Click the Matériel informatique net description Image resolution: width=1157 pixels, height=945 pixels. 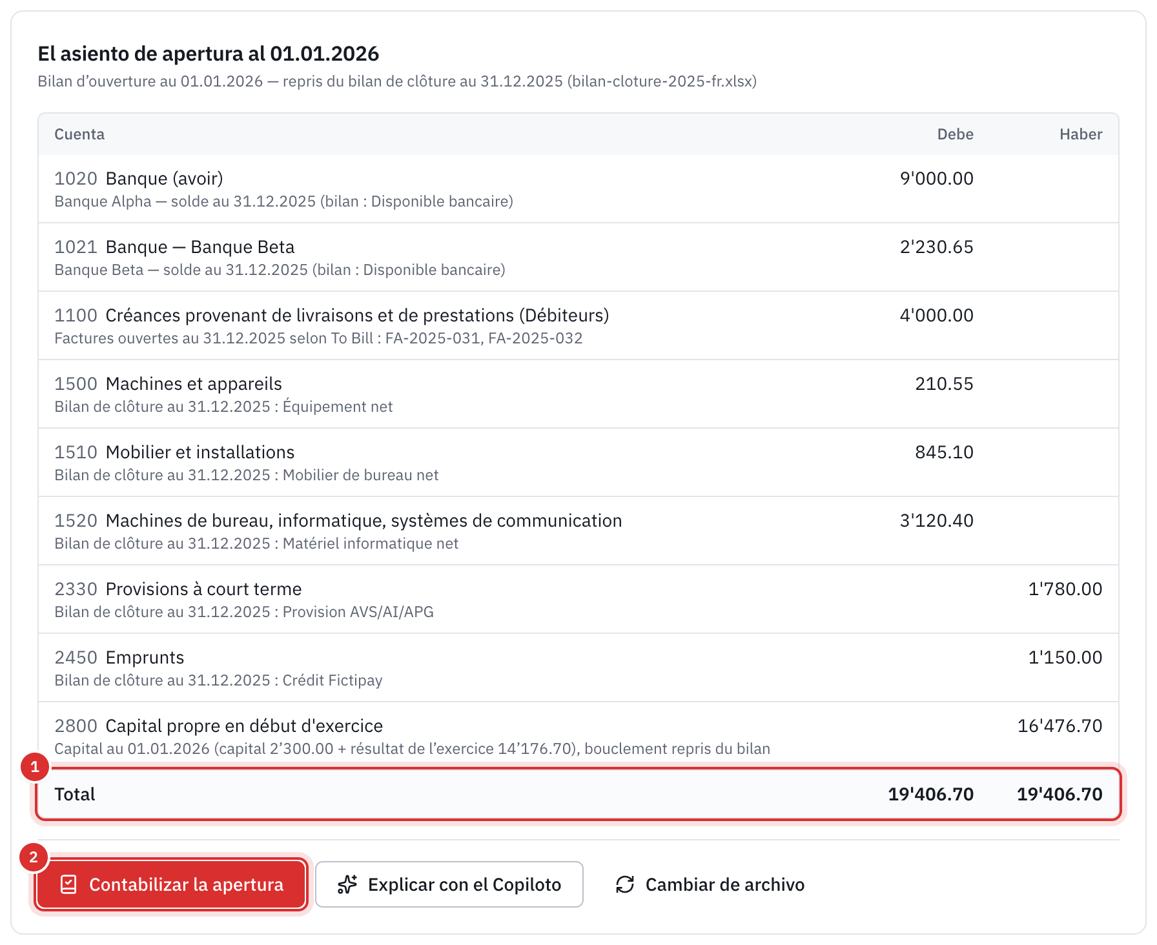click(x=256, y=544)
